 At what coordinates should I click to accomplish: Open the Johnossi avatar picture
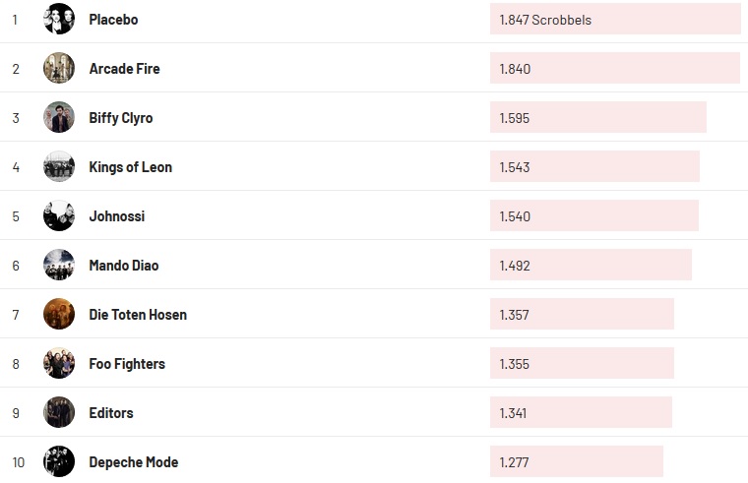(x=59, y=215)
